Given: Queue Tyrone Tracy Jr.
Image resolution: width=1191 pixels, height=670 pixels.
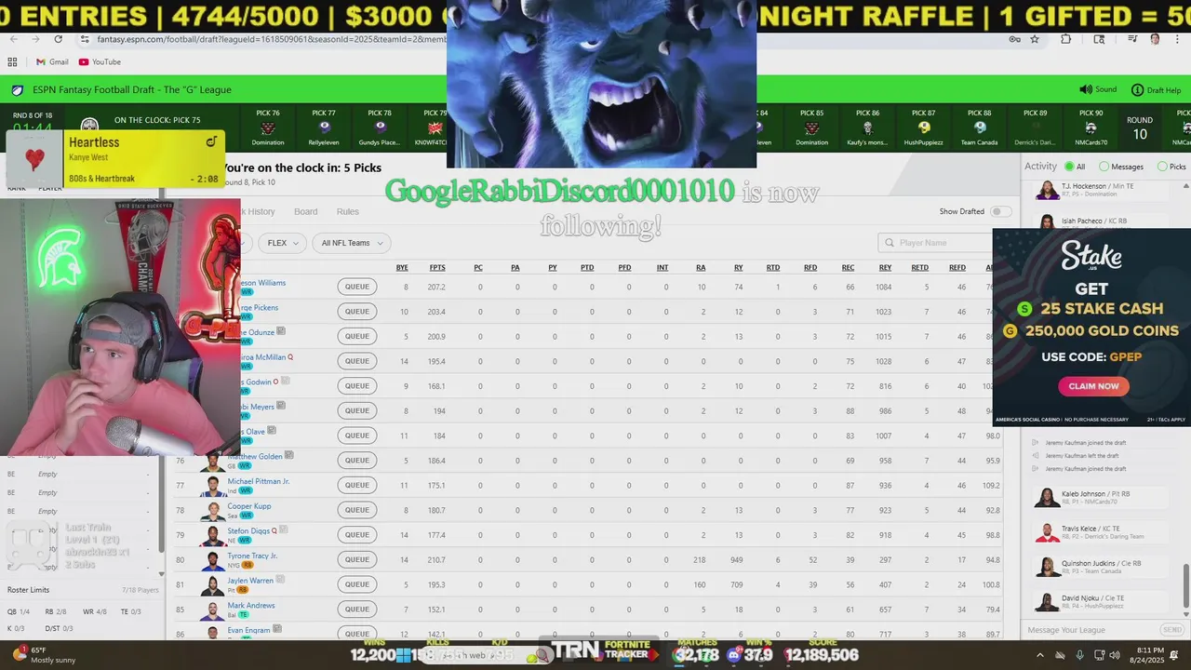Looking at the screenshot, I should point(357,559).
